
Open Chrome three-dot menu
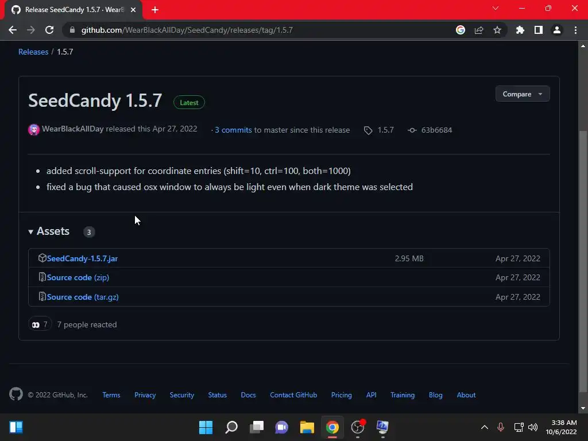575,30
